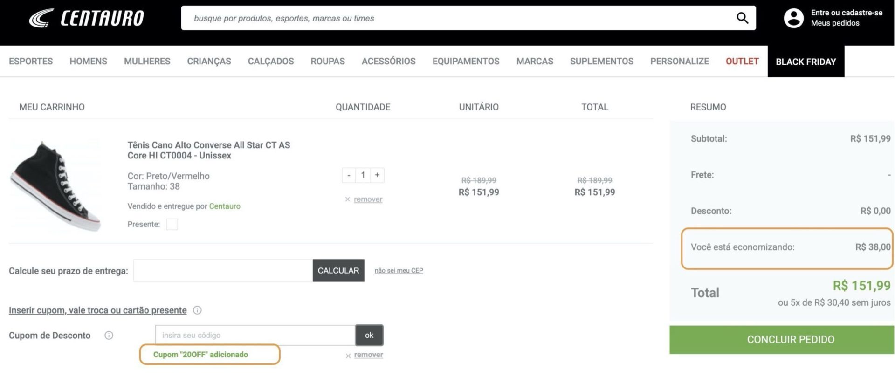895x377 pixels.
Task: Click the savings value 'R$ 38,00'
Action: [873, 247]
